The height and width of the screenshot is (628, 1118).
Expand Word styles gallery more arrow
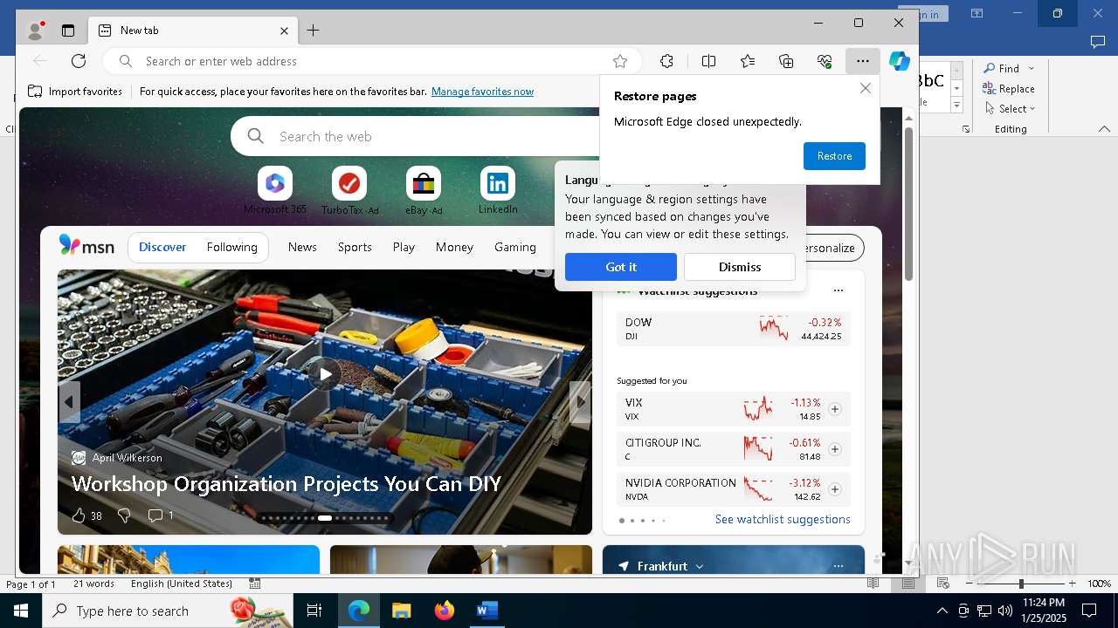tap(956, 106)
